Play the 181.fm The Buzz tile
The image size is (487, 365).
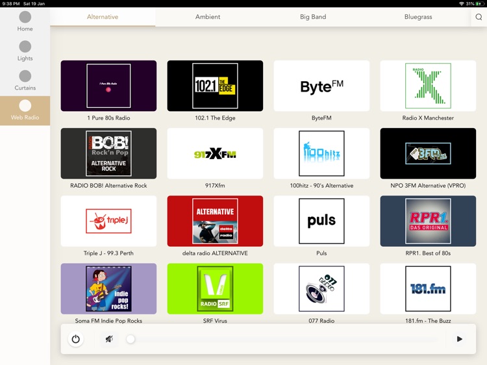tap(428, 288)
